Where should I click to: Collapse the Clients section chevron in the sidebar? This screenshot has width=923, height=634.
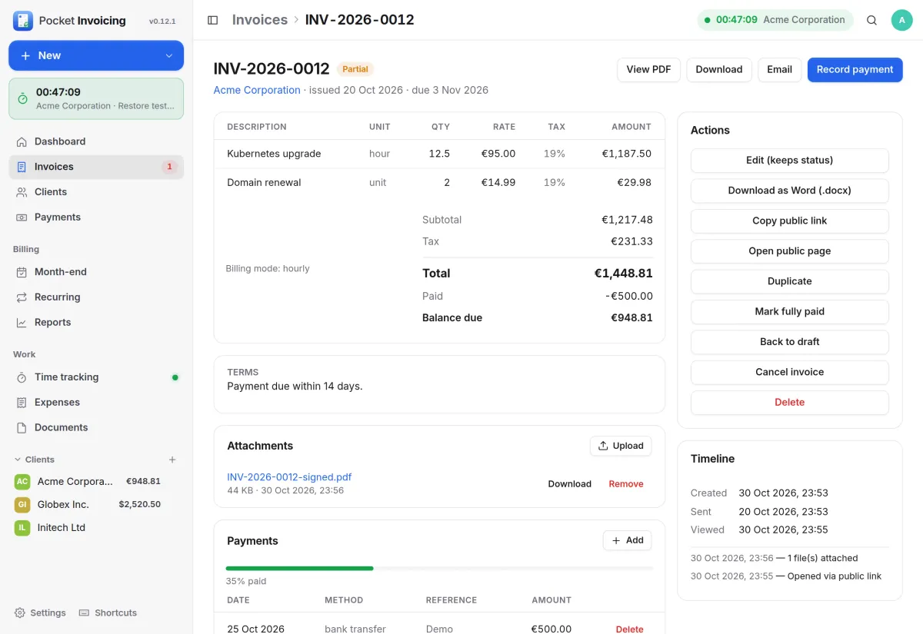[18, 460]
